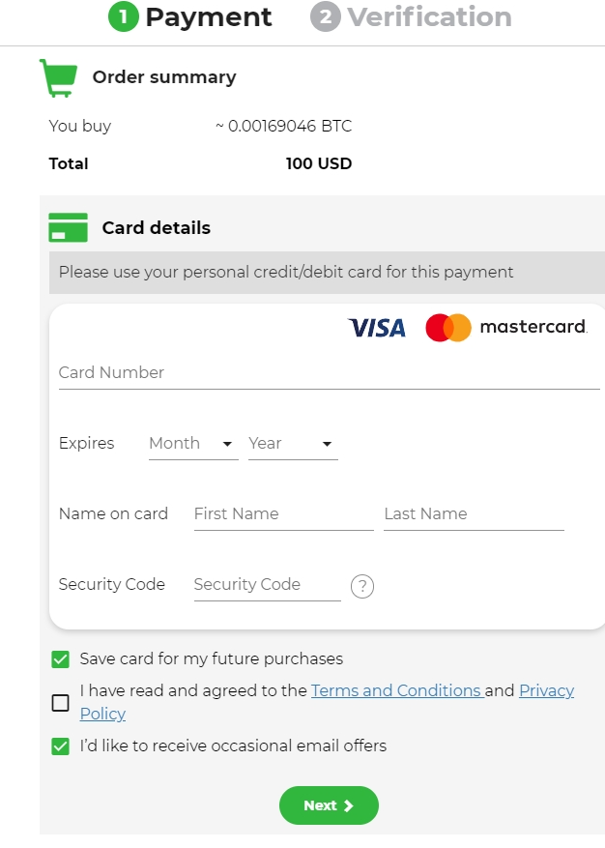Select the Verification step tab
Image resolution: width=605 pixels, height=848 pixels.
(x=411, y=16)
